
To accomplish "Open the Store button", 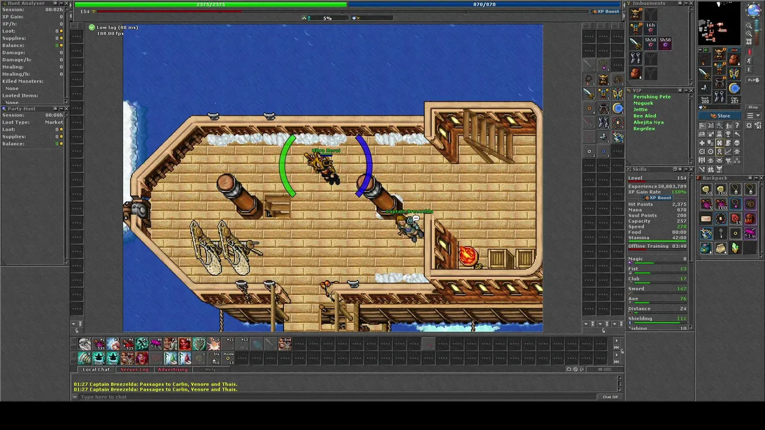I will 721,116.
